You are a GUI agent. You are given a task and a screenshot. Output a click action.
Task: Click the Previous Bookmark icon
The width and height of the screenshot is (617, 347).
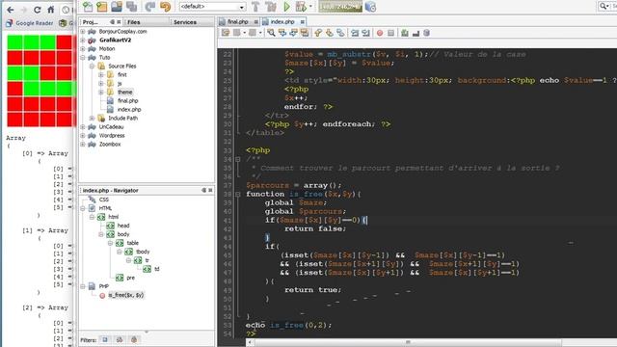click(318, 33)
